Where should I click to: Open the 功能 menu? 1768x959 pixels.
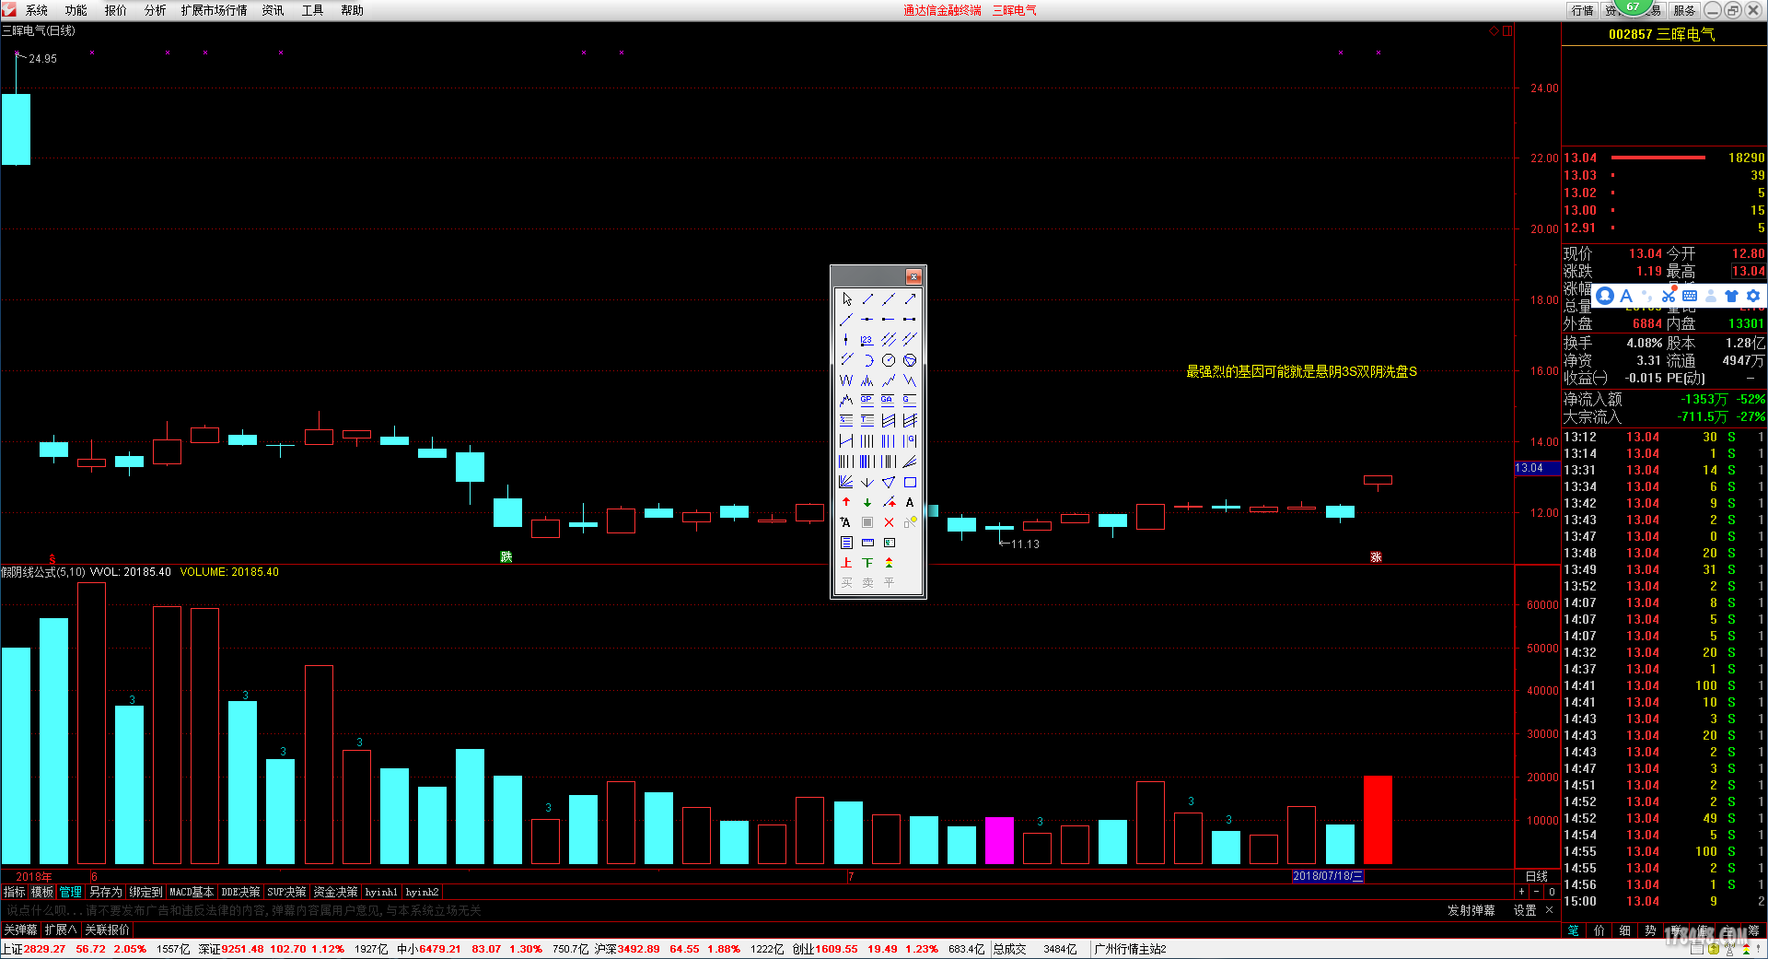click(76, 10)
